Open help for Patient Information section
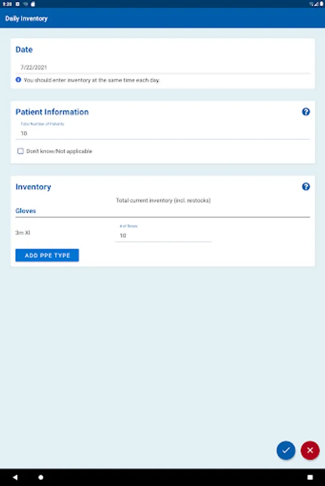The height and width of the screenshot is (486, 325). click(x=306, y=112)
